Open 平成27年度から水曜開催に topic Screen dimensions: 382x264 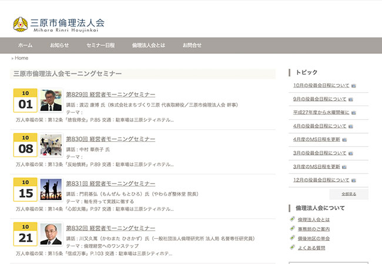coord(321,112)
